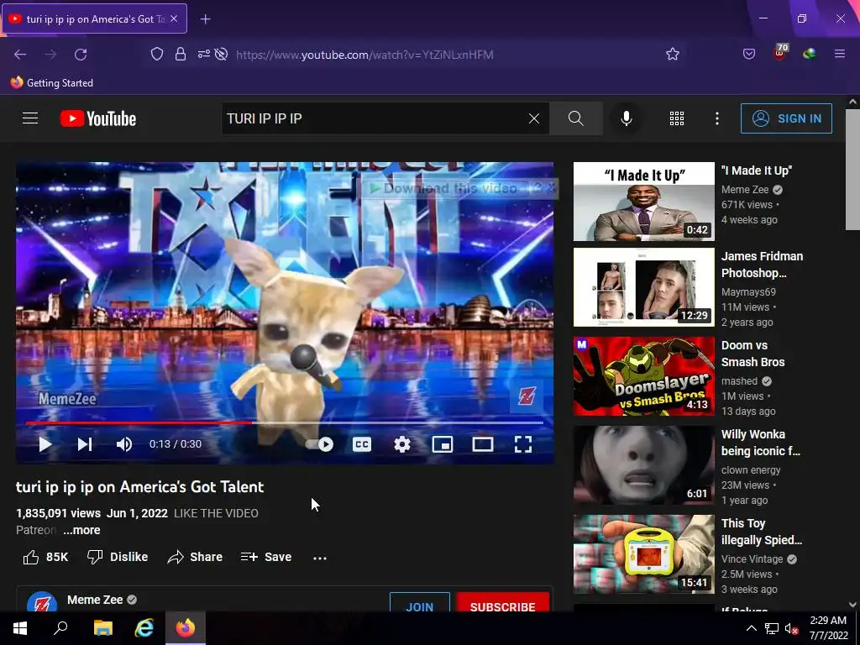Close the Download this video overlay
860x645 pixels.
click(x=551, y=189)
